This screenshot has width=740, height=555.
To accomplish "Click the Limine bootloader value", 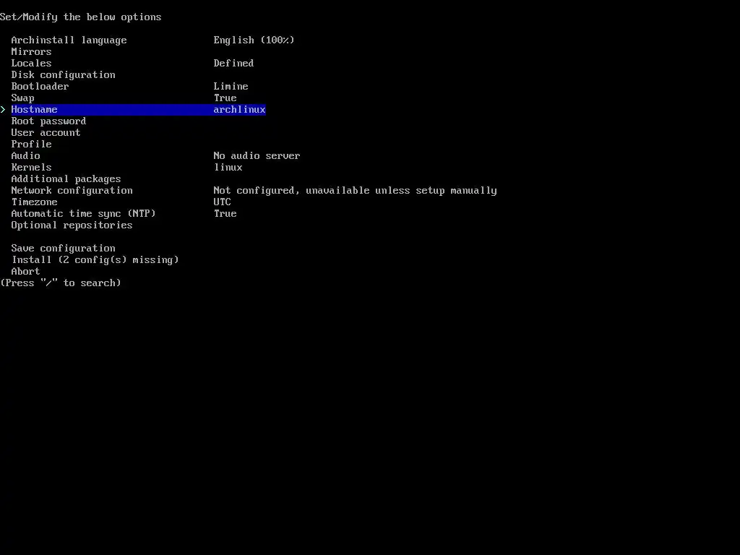I will [231, 87].
